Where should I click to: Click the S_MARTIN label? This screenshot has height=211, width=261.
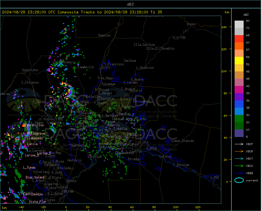(x=120, y=129)
